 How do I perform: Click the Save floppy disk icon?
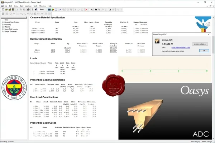[x=13, y=10]
